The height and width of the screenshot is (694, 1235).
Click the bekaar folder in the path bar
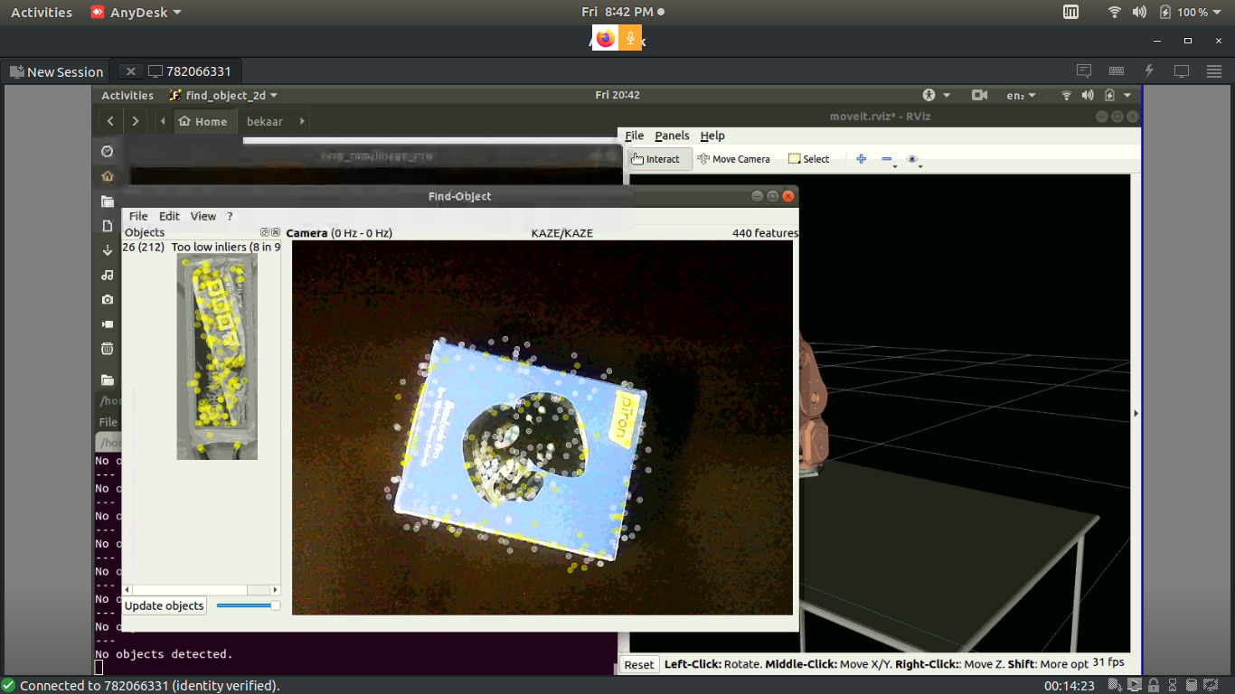[265, 121]
